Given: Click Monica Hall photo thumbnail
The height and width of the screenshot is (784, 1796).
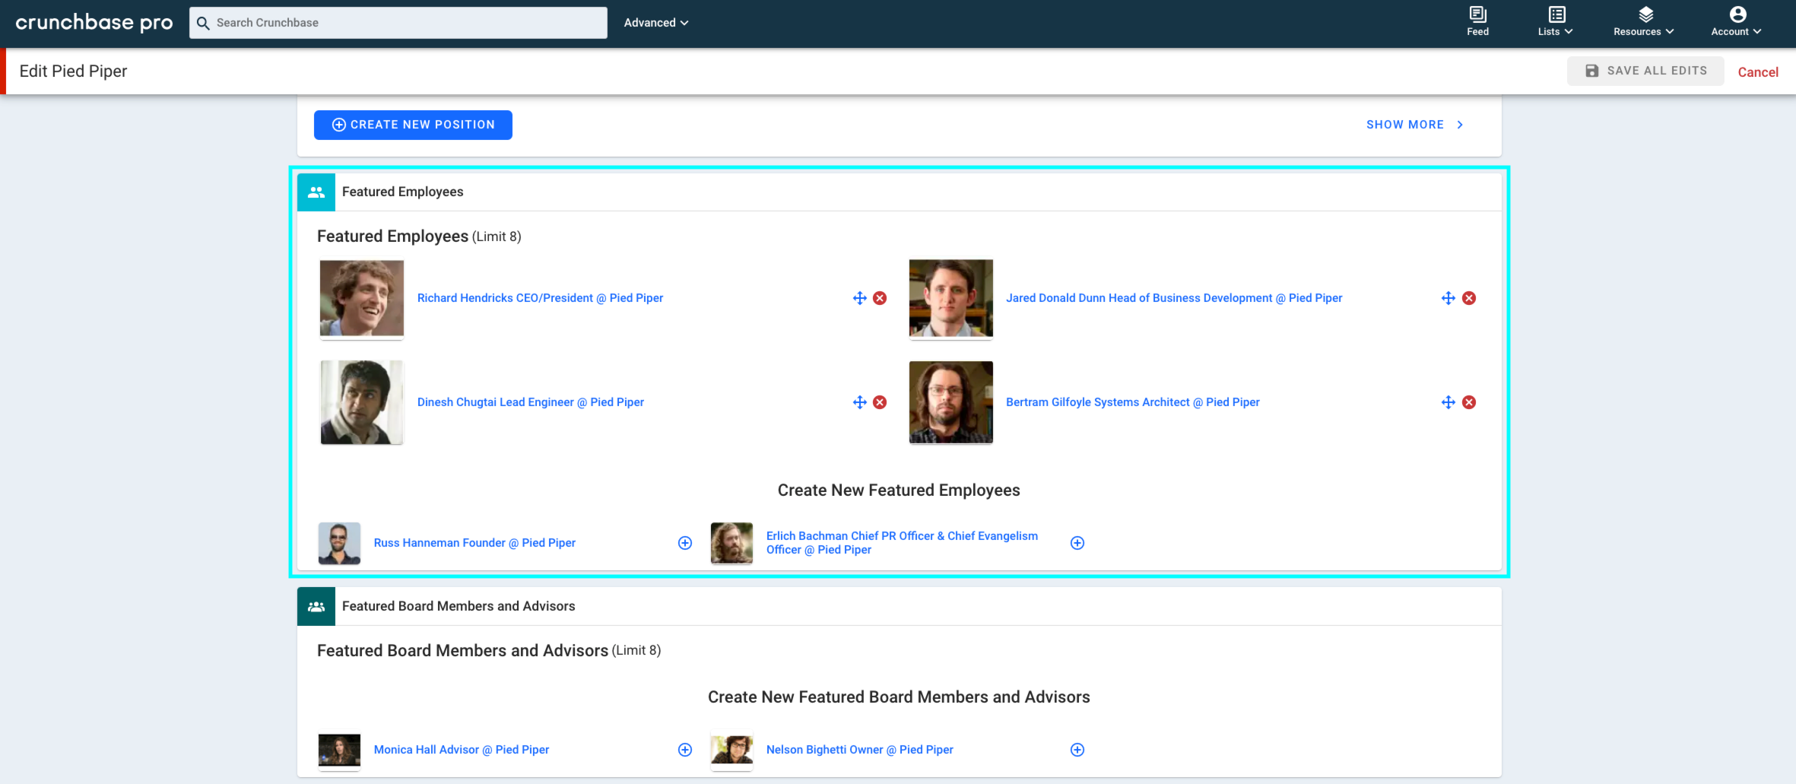Looking at the screenshot, I should [x=339, y=750].
